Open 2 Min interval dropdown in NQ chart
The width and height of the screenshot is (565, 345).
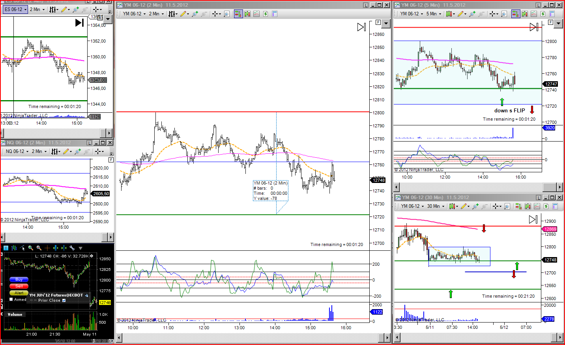click(x=39, y=151)
